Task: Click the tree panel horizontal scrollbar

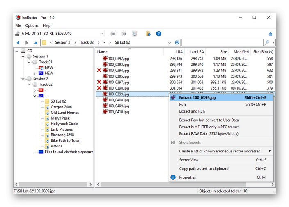Action: tap(53, 184)
